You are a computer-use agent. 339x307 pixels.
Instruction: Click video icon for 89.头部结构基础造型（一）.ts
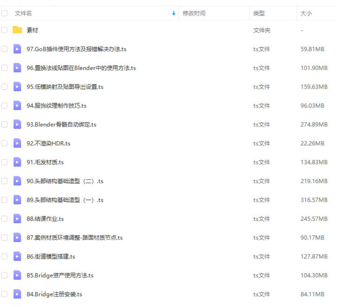17,200
